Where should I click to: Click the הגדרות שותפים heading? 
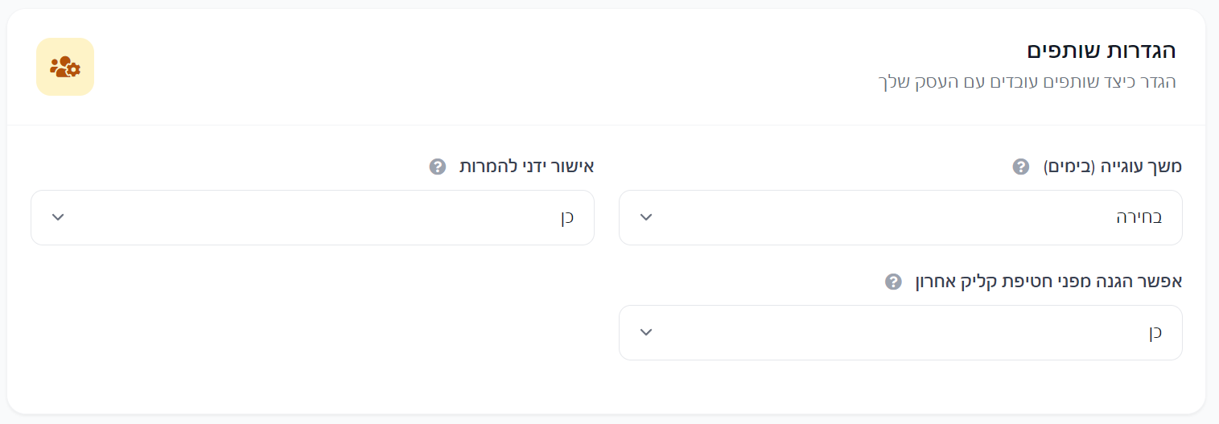(x=1101, y=51)
